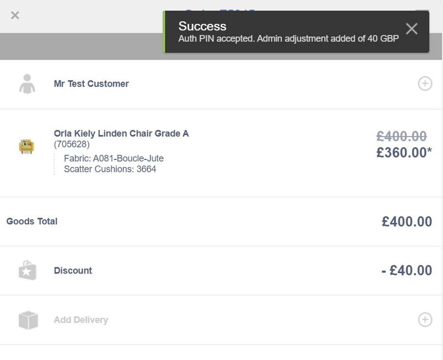Screen dimensions: 443x360
Task: Click the discounted price £360.00*
Action: click(404, 153)
